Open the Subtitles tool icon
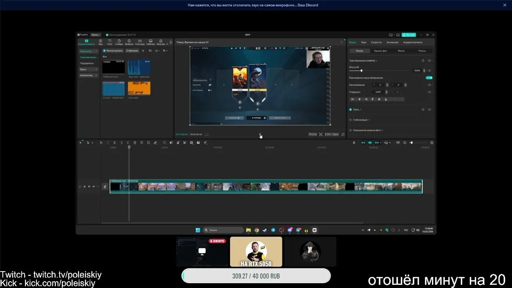Viewport: 512px width, 288px height. (150, 42)
